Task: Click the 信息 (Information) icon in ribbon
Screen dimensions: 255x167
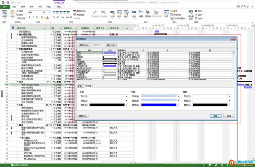Action: click(166, 13)
